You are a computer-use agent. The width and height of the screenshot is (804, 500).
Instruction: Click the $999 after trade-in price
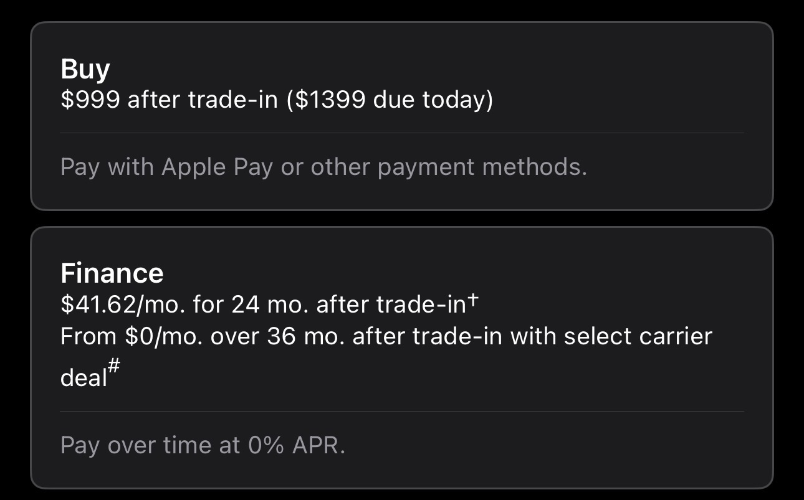point(169,100)
